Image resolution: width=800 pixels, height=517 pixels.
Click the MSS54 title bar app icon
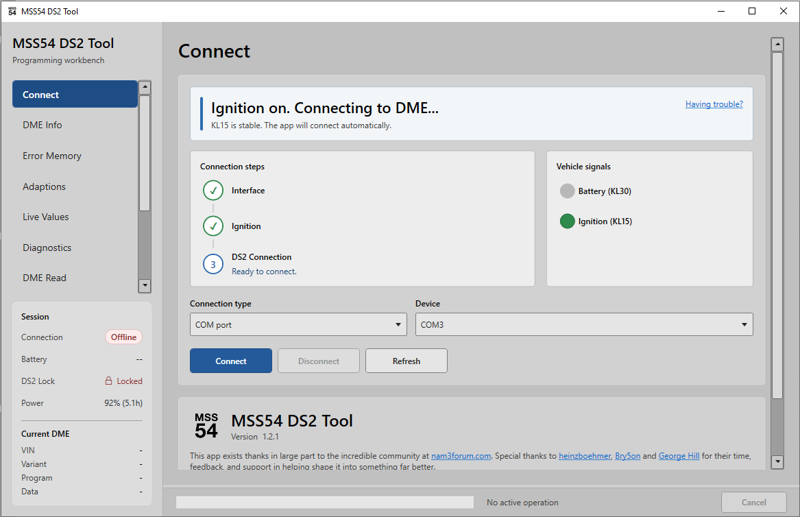coord(12,11)
